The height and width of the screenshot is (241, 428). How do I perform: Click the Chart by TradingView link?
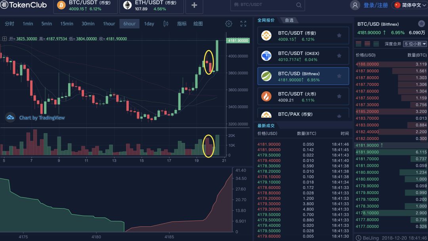coord(42,118)
